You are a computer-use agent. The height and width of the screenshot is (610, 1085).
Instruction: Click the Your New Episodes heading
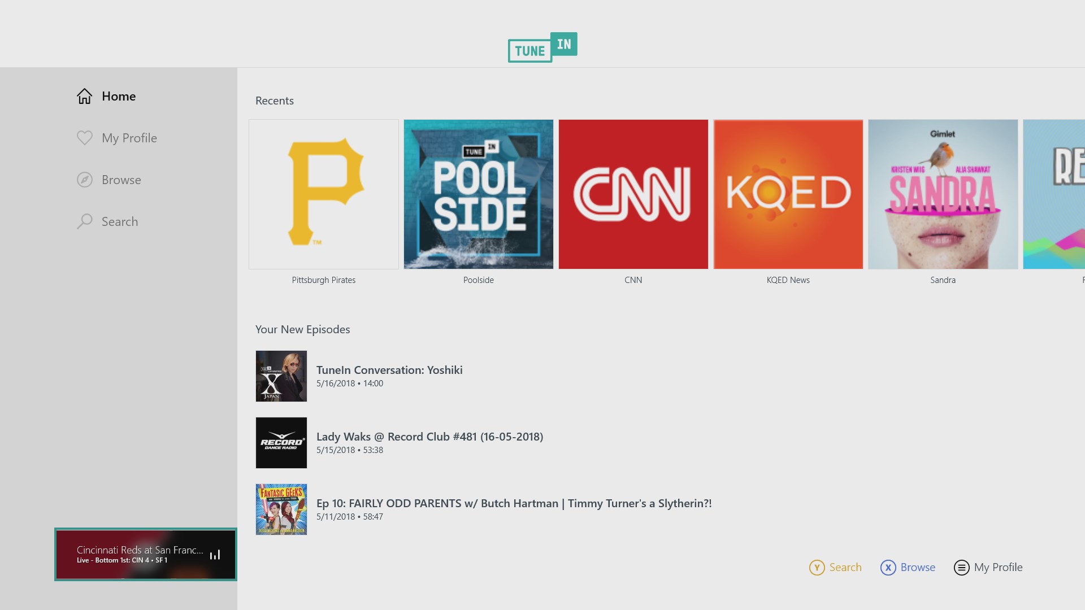click(303, 329)
